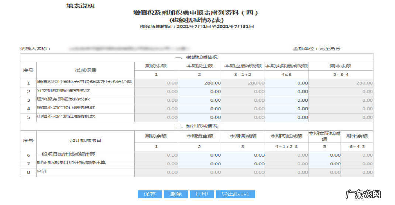
Task: Select row label 销售不动产预征缴纳税款
Action: 66,107
